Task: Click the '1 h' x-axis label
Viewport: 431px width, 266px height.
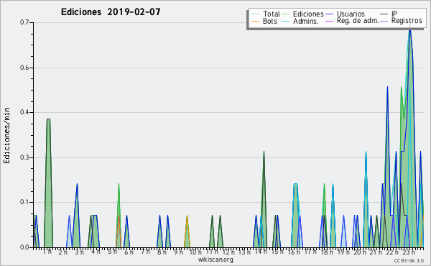Action: 47,252
